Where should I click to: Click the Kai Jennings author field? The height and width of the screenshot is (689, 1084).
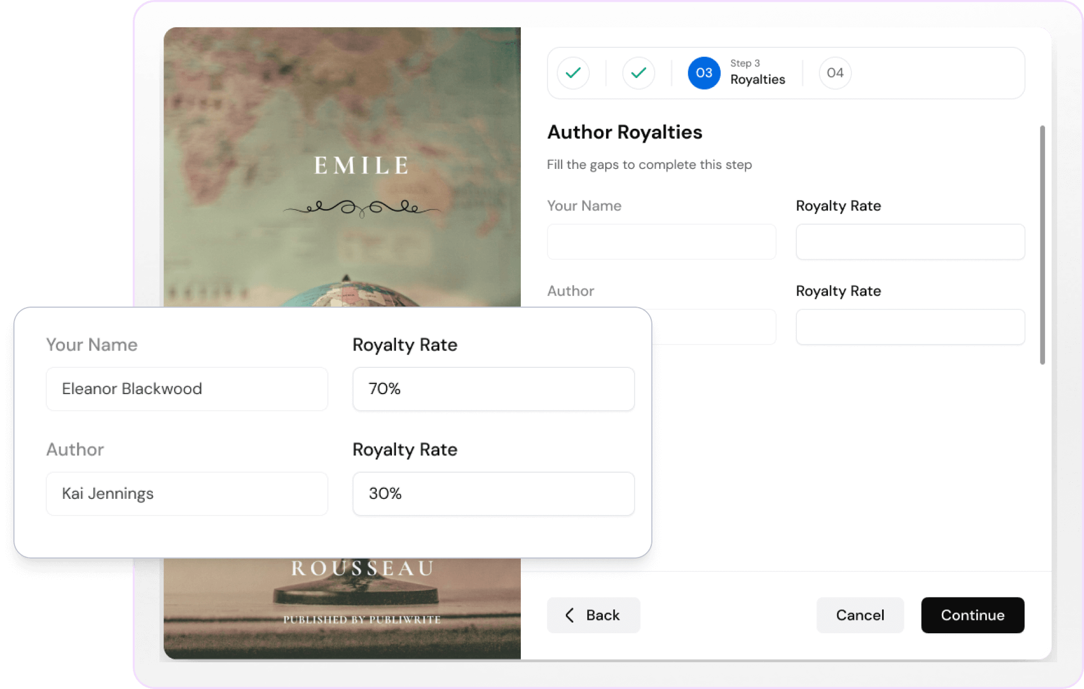click(x=187, y=494)
